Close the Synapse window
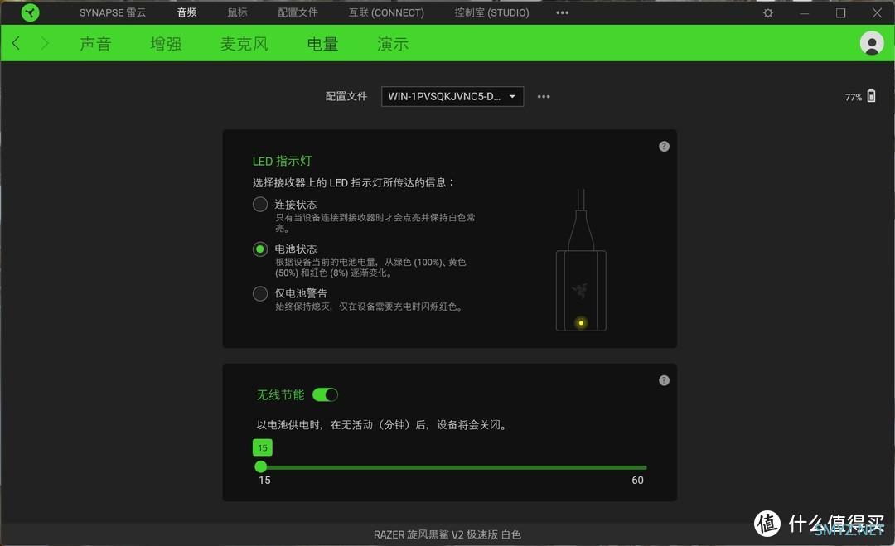The image size is (895, 546). (878, 12)
